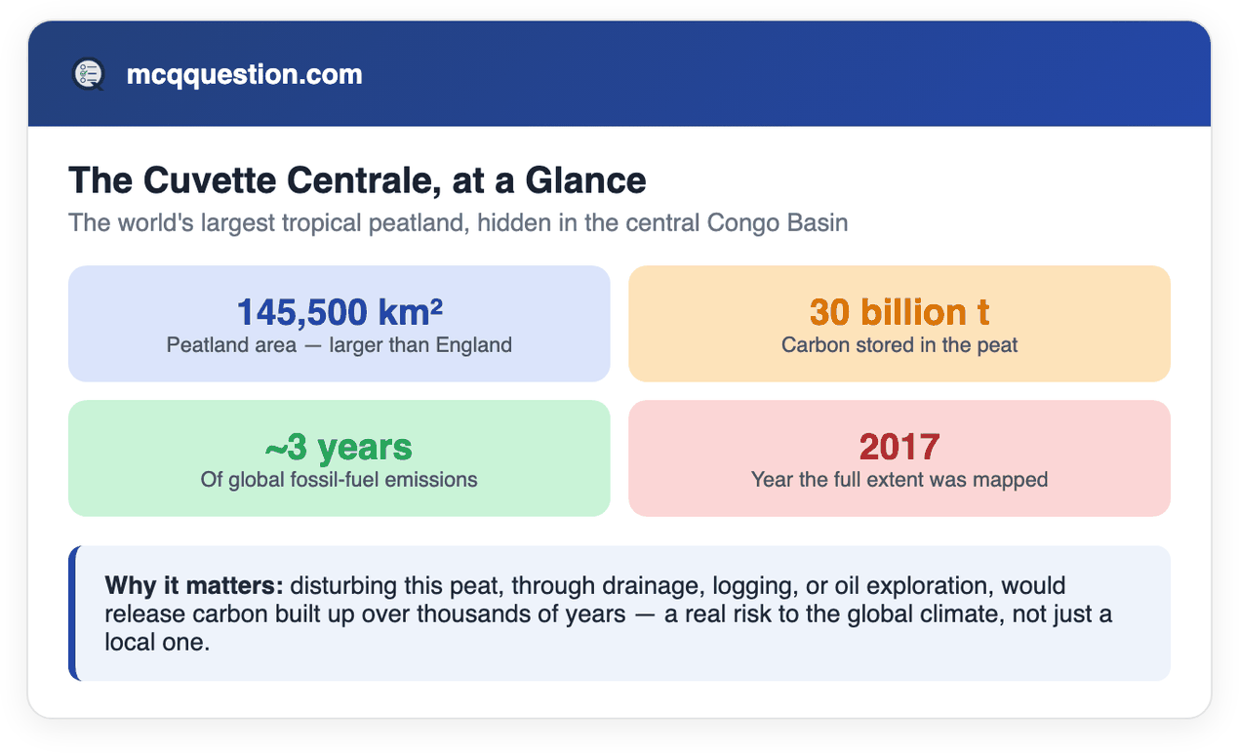Click the 'Peatland area — larger than England' caption
The image size is (1239, 753).
[339, 345]
